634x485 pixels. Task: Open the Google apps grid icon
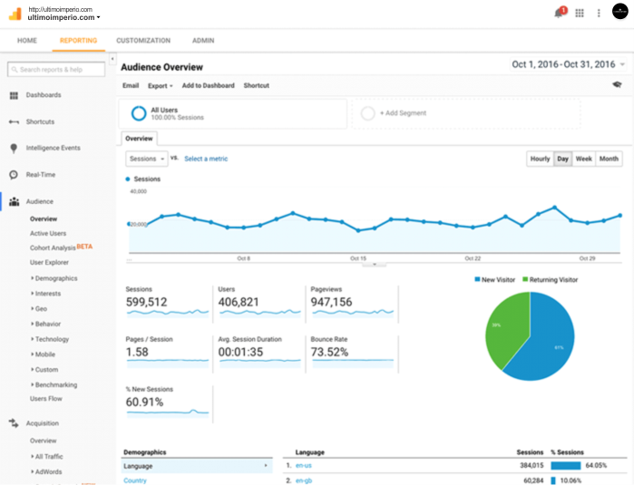point(580,13)
